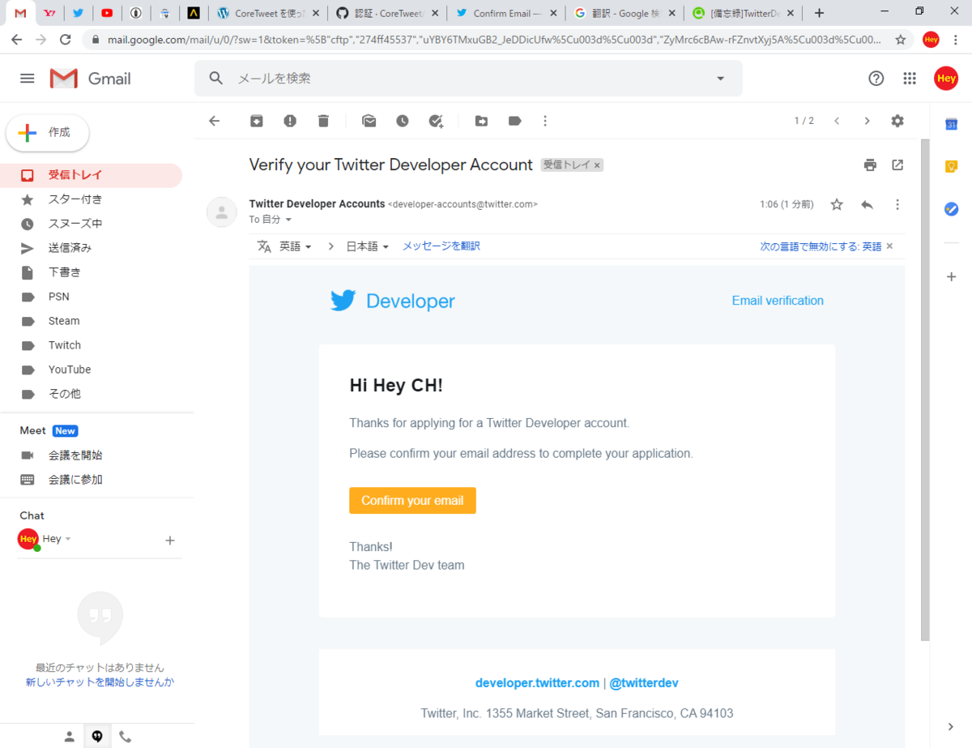Print this email
972x748 pixels.
(870, 165)
